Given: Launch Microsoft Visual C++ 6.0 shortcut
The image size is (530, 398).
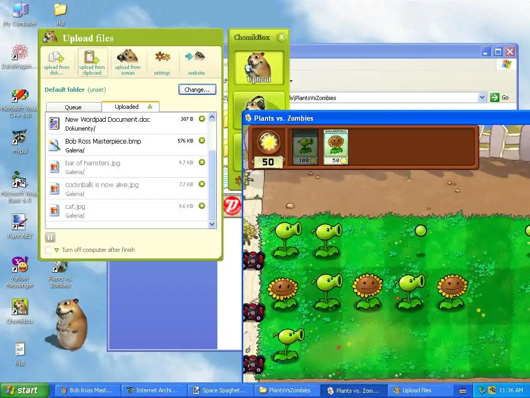Looking at the screenshot, I should click(20, 103).
